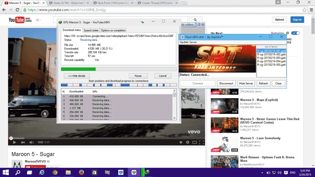
Task: Click the Autoplay info icon
Action: [x=287, y=33]
